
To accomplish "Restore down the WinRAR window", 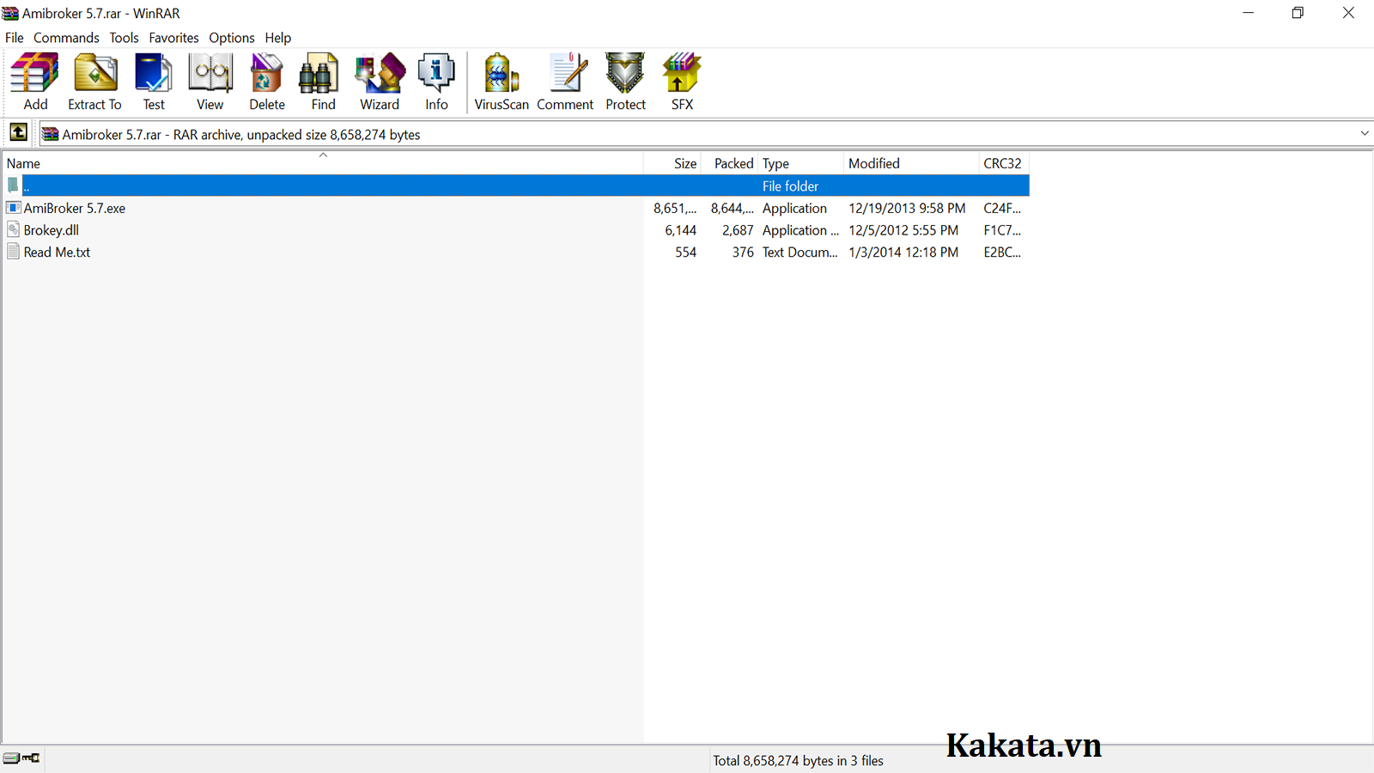I will tap(1298, 13).
